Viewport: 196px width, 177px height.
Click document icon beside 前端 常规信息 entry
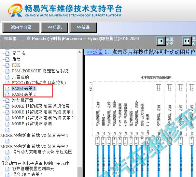[x=7, y=106]
